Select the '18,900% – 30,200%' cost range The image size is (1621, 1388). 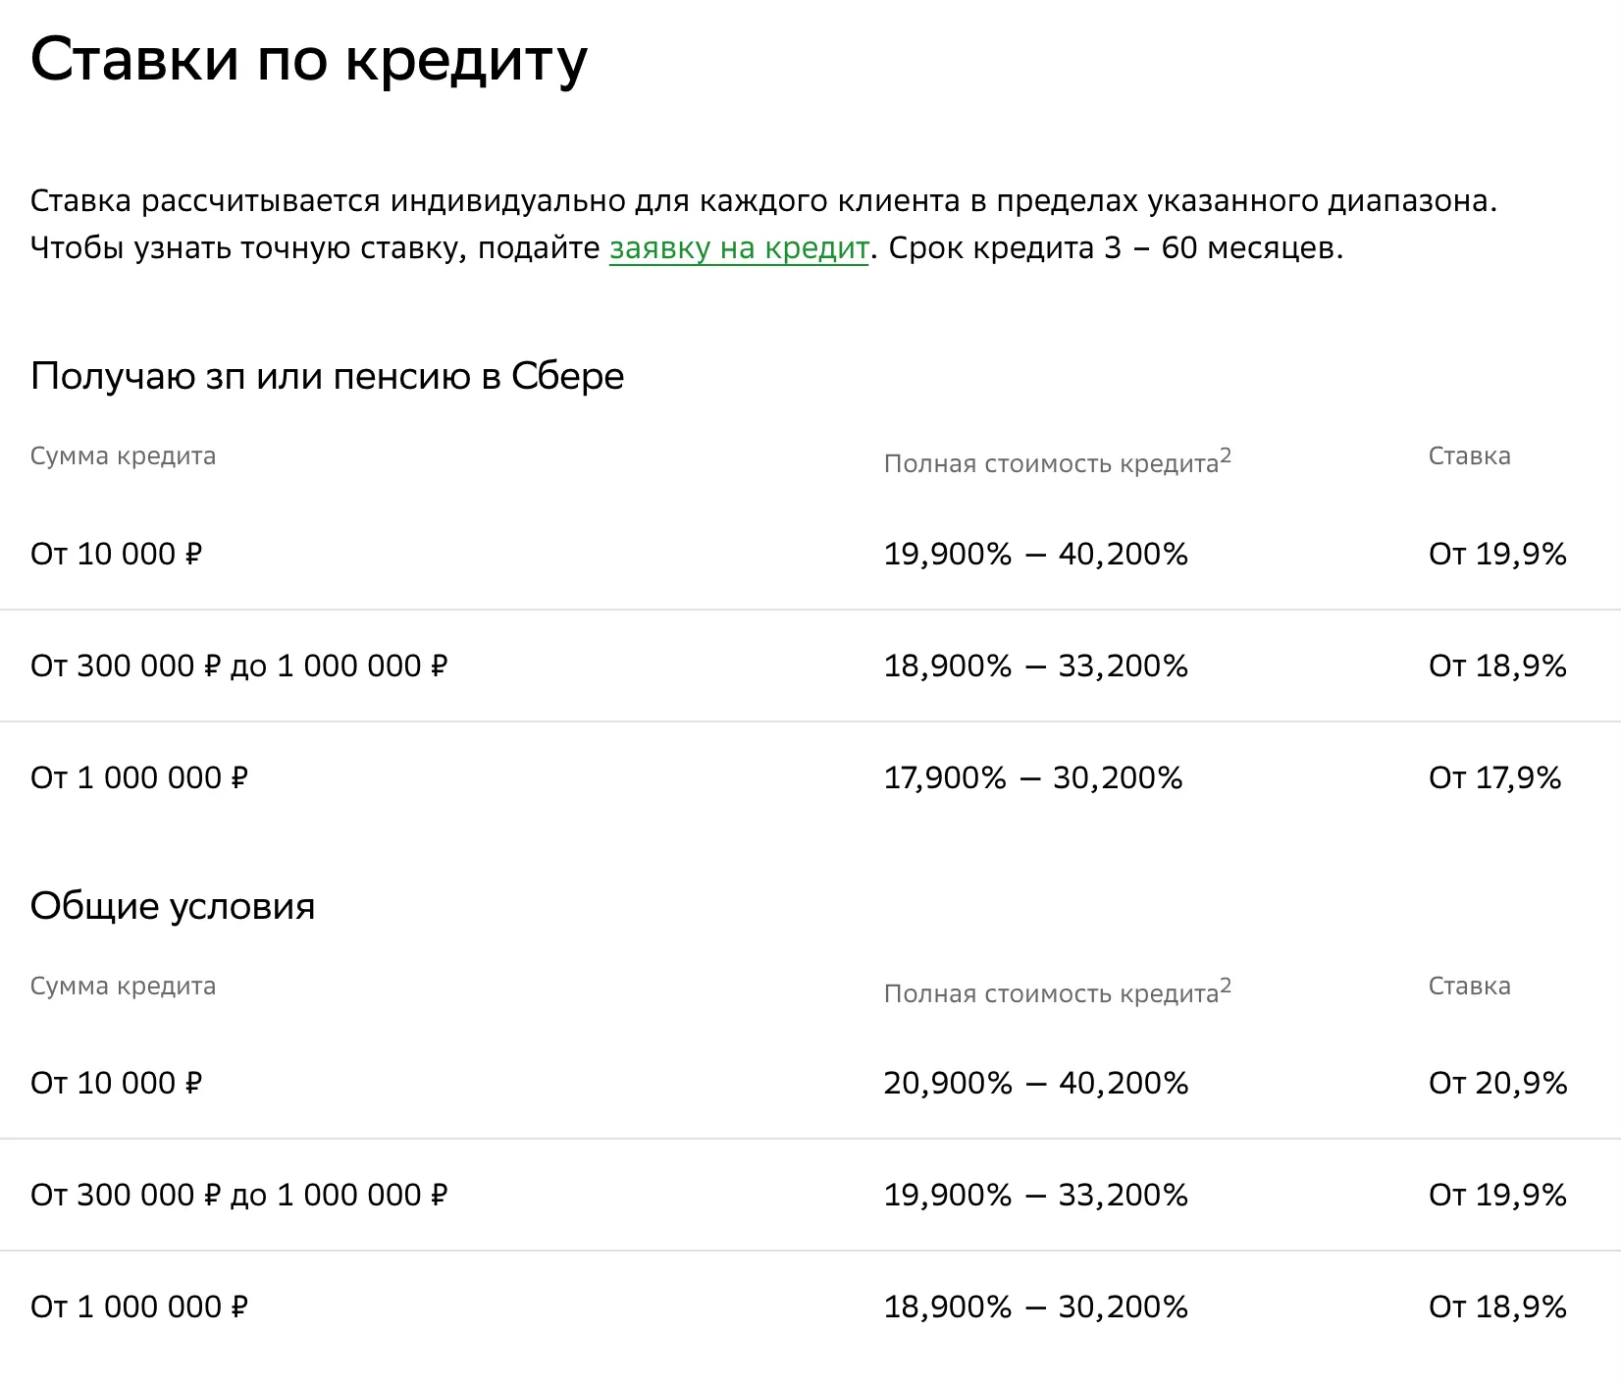[1035, 1307]
